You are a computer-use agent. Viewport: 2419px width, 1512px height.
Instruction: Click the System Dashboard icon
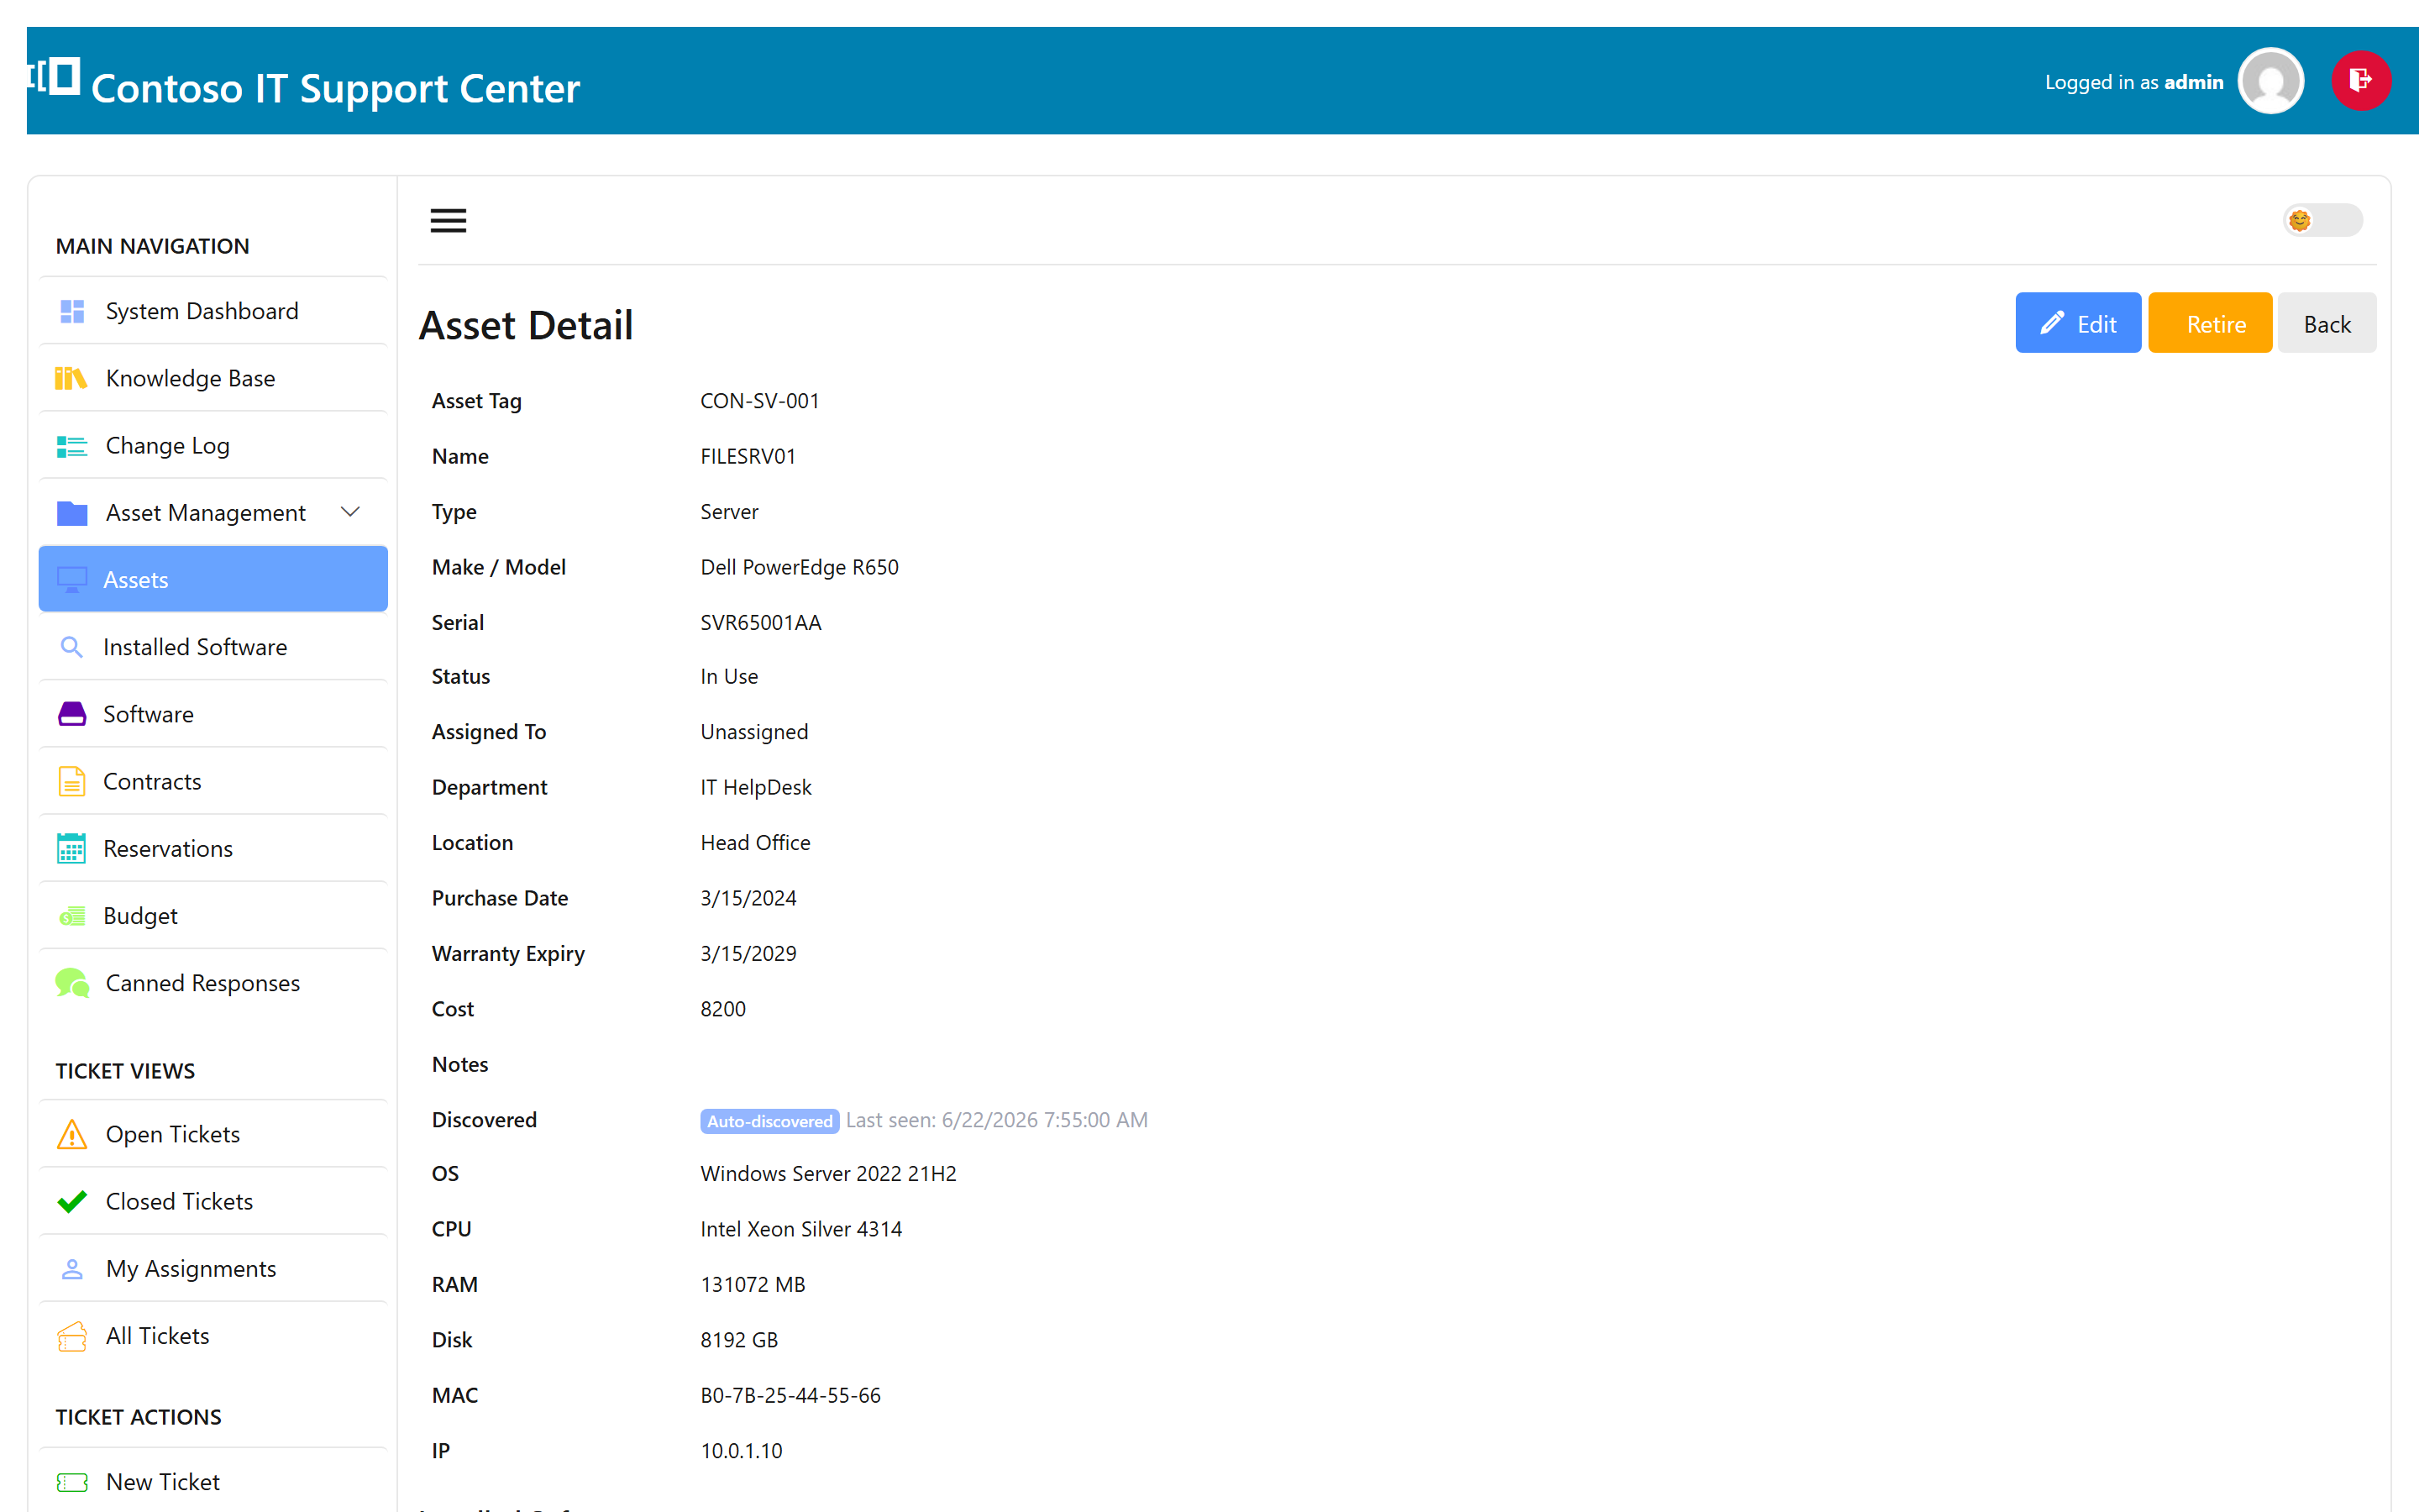(72, 311)
